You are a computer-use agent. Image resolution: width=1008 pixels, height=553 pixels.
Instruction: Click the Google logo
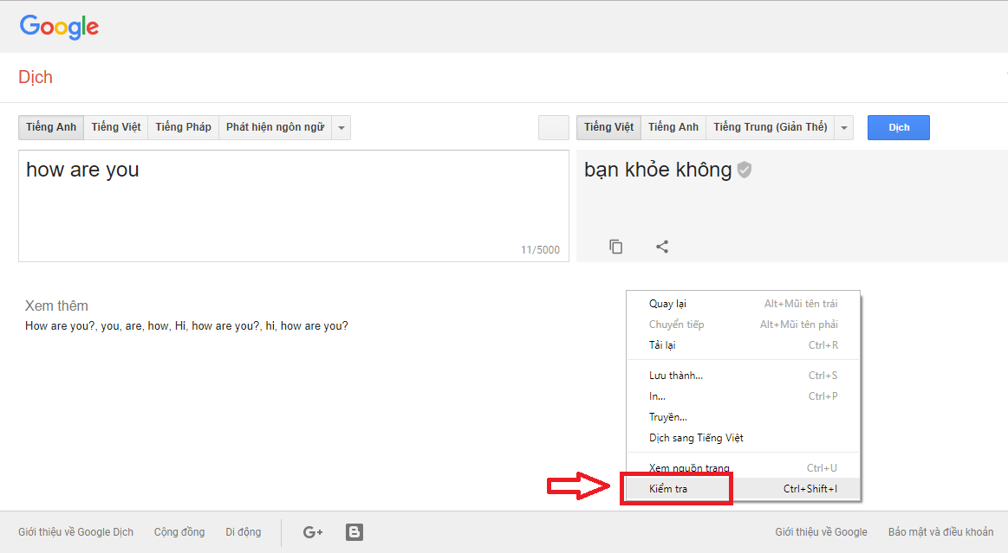pyautogui.click(x=58, y=27)
